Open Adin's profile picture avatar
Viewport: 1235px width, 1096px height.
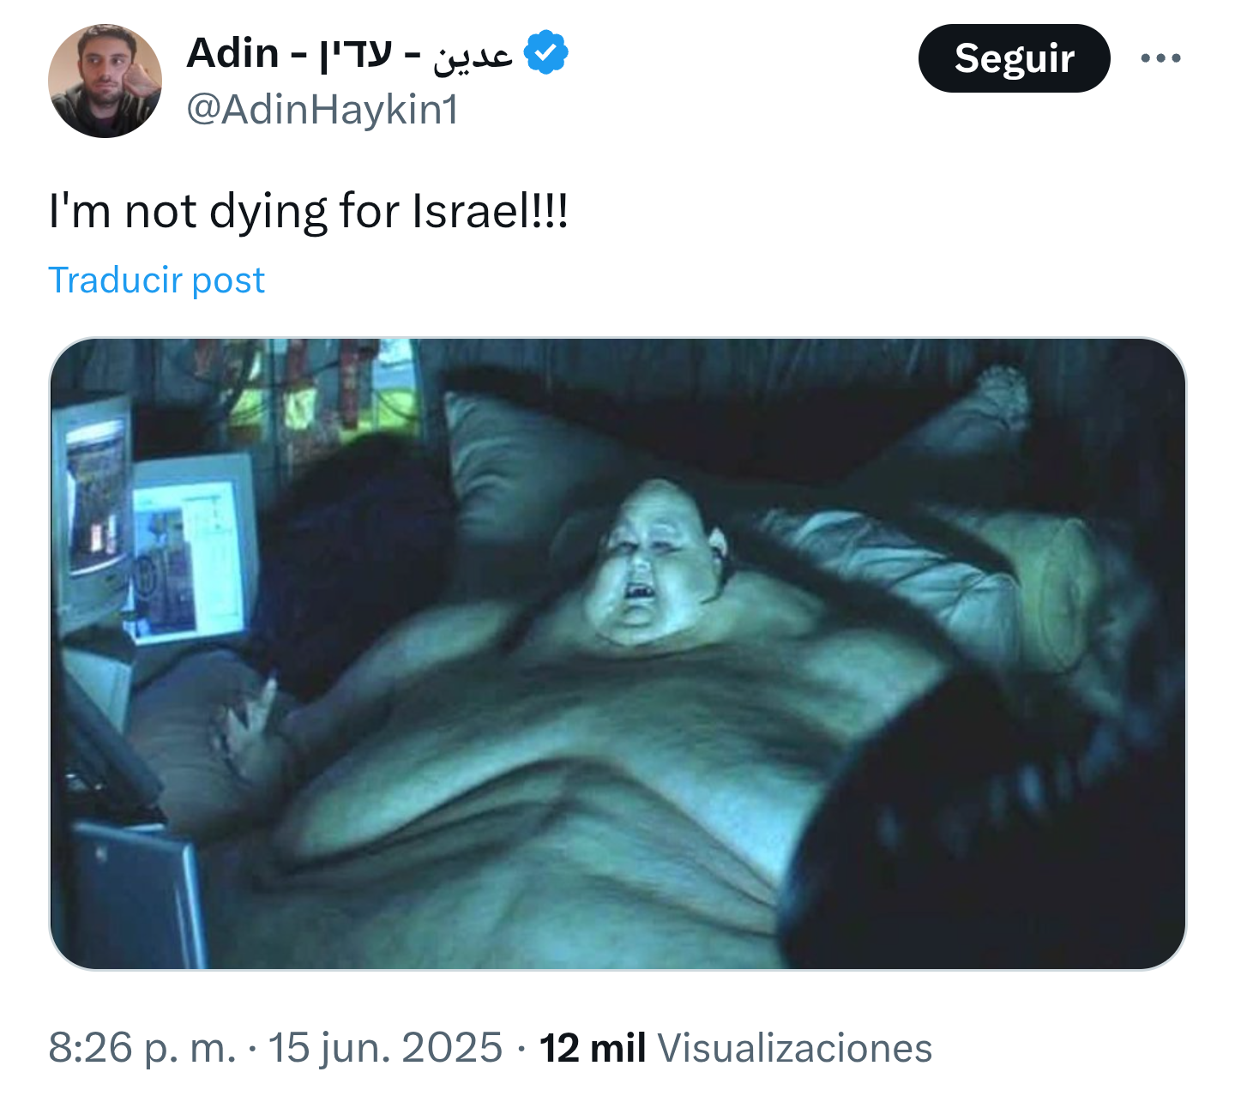point(105,81)
